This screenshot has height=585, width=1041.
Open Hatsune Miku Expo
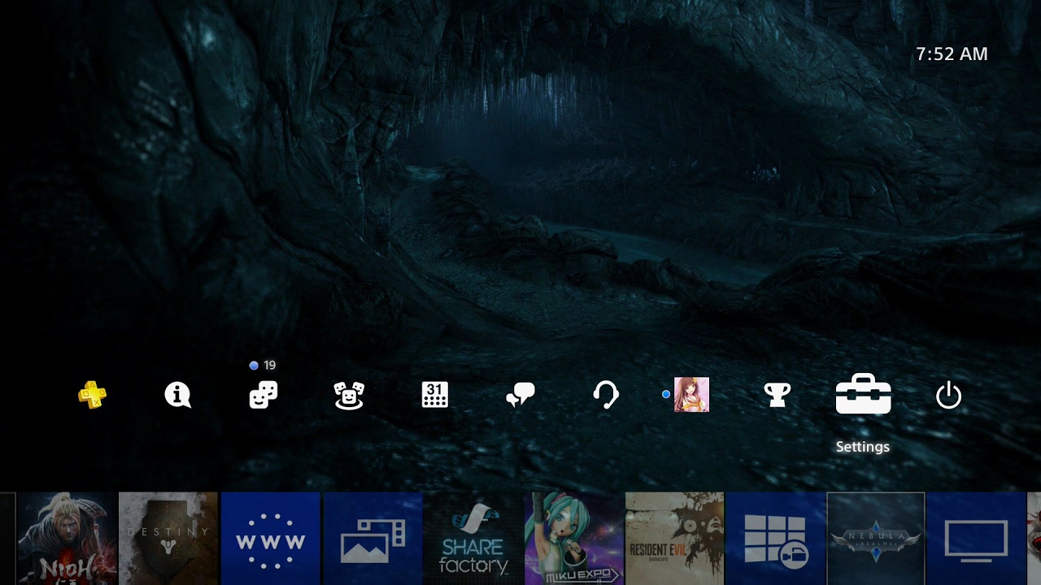pos(572,536)
